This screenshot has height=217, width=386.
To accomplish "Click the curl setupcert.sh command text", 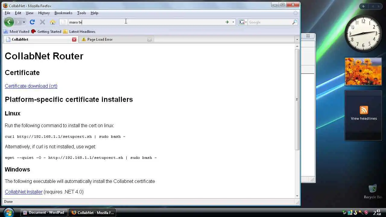I will (x=65, y=137).
